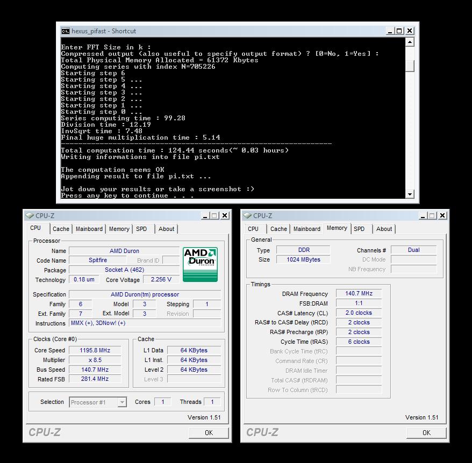
Task: Switch to CPU tab in right CPU-Z window
Action: (x=253, y=229)
